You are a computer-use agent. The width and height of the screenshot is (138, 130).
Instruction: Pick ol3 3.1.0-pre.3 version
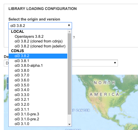[38, 114]
